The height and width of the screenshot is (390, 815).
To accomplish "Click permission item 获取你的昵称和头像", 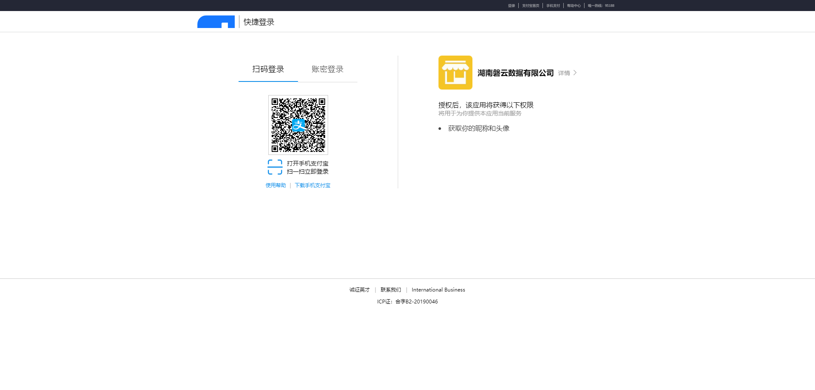I will coord(479,129).
